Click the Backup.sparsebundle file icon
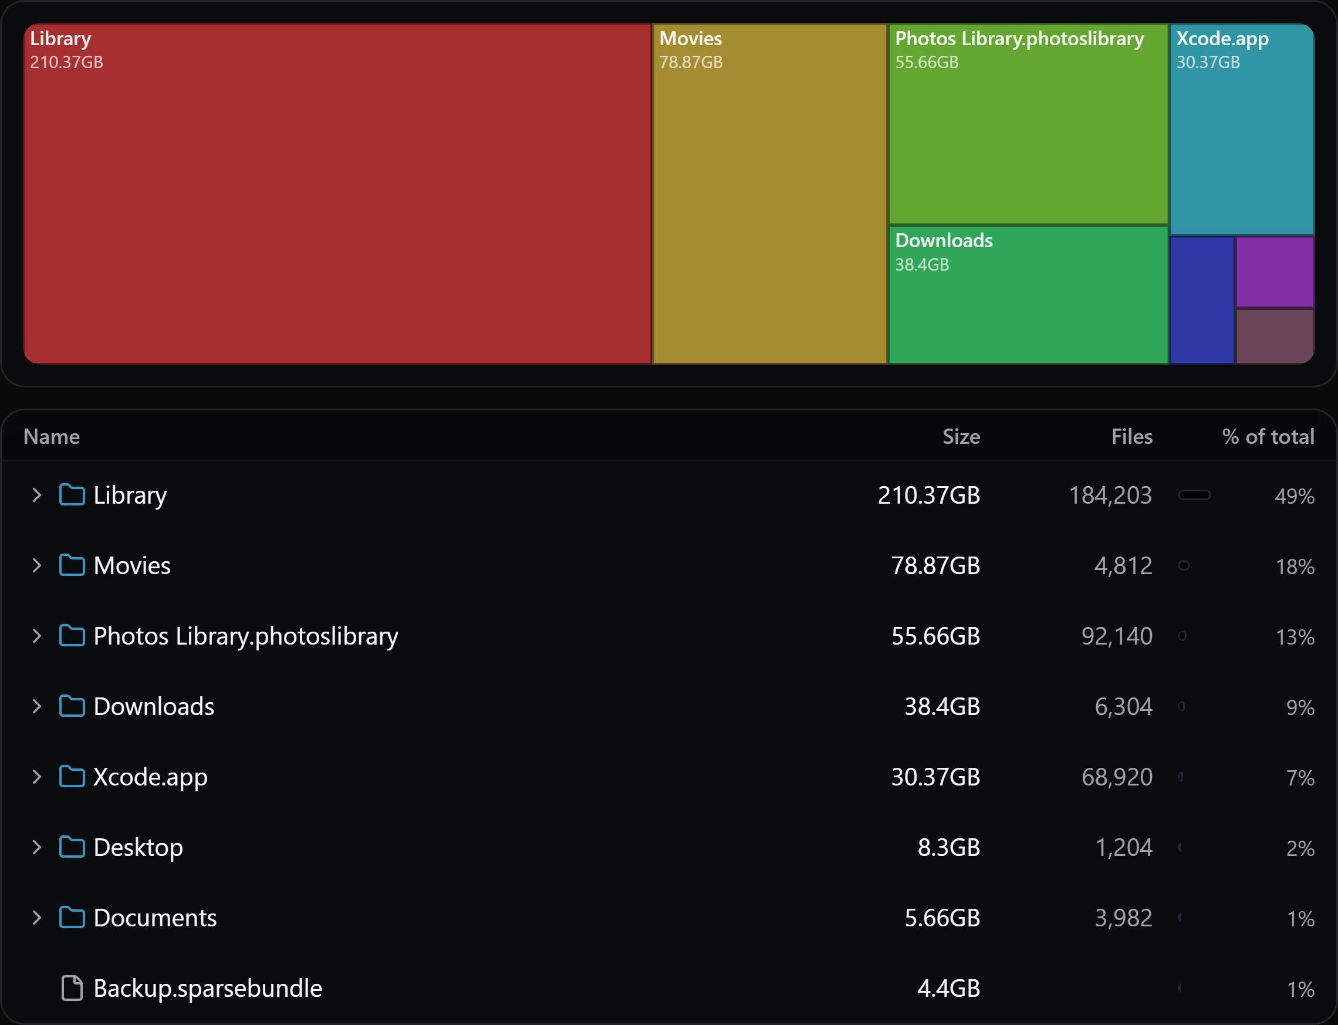The image size is (1338, 1025). click(72, 989)
